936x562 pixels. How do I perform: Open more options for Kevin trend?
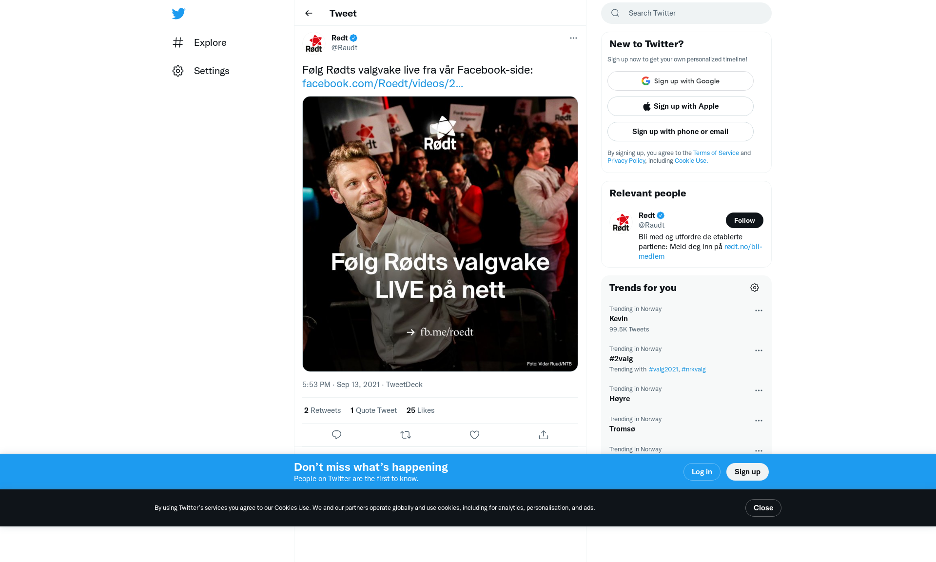(759, 310)
